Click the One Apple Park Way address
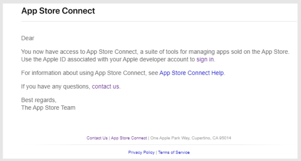Screen dimensions: 301x161 point(190,138)
